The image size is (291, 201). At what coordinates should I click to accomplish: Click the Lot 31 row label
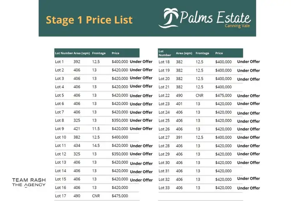164,171
